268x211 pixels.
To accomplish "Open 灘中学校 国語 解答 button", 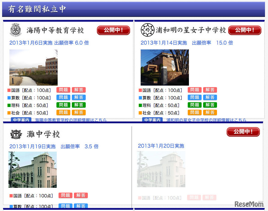I will (81, 195).
